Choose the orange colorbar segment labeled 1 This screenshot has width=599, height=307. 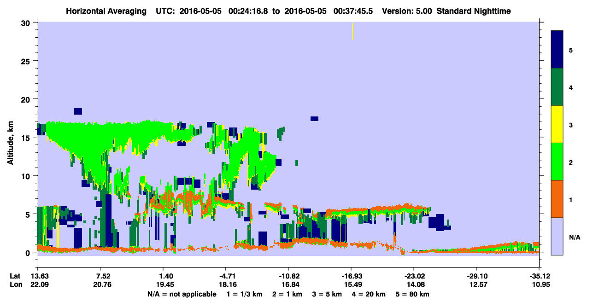557,199
